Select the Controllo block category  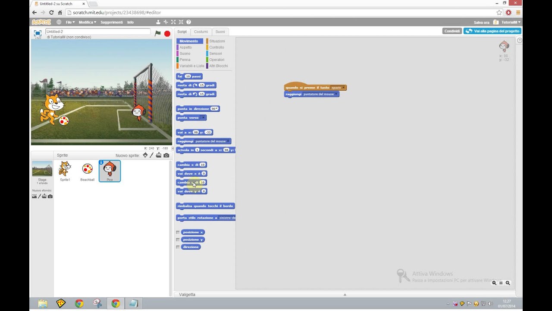(216, 48)
